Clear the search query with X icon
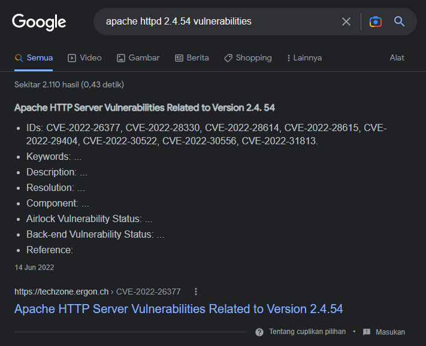The width and height of the screenshot is (426, 346). click(346, 22)
